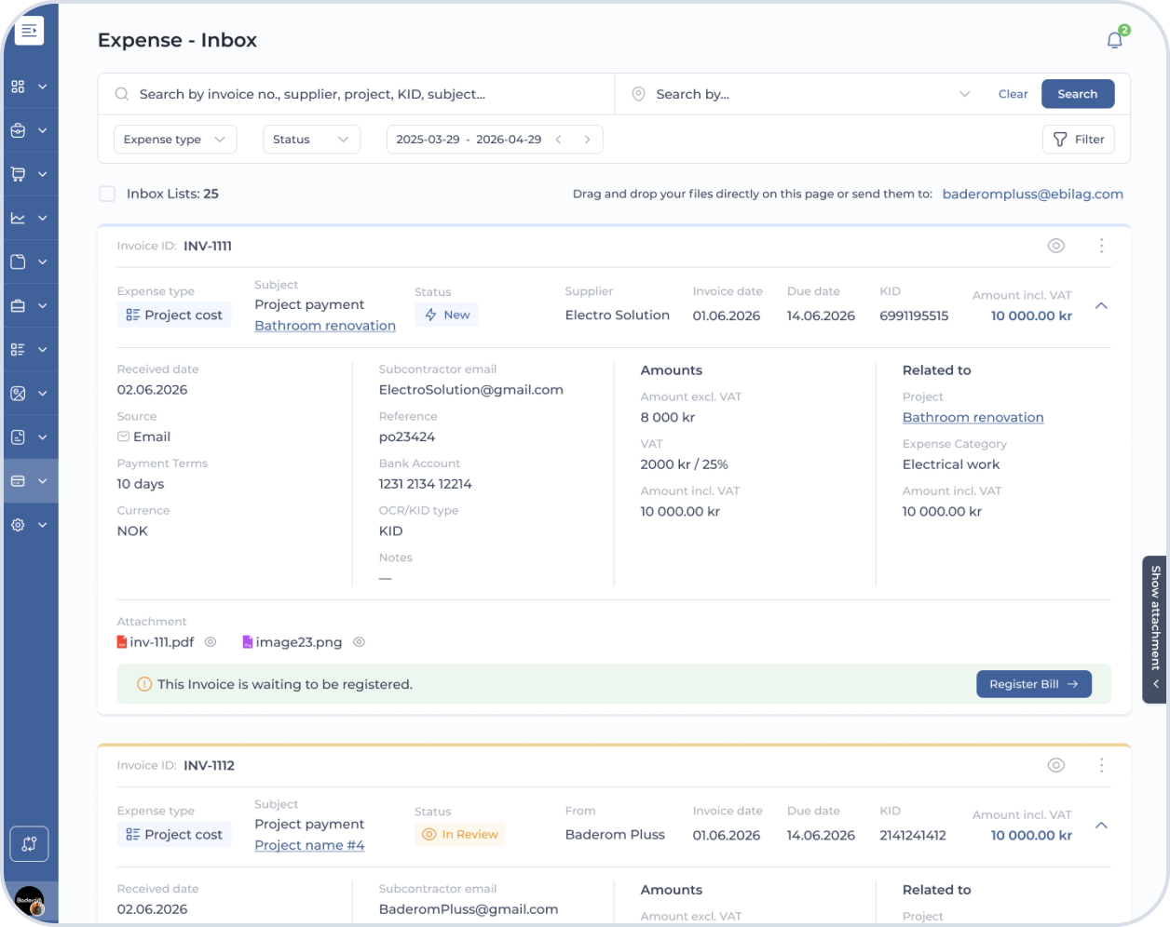
Task: Open the dashboard grid icon in sidebar
Action: pyautogui.click(x=18, y=87)
